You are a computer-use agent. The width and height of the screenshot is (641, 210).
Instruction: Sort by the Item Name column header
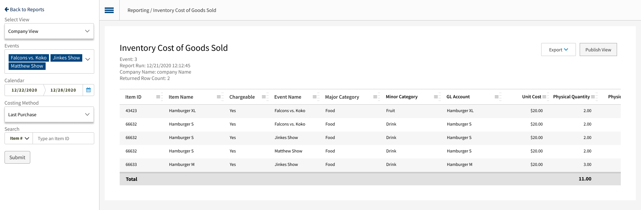click(x=181, y=97)
